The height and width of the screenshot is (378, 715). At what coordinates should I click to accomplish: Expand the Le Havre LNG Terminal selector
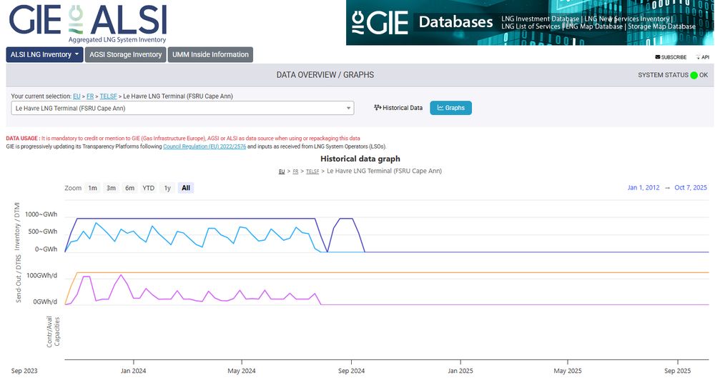tap(182, 108)
